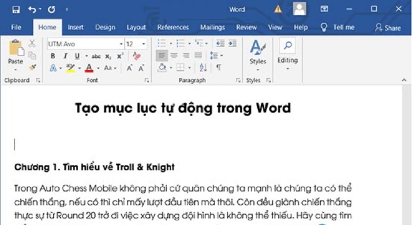Open the File tab
The image size is (412, 225).
pos(16,27)
